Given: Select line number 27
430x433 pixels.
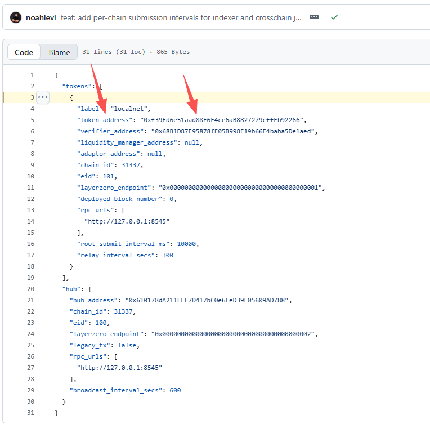Looking at the screenshot, I should click(30, 368).
